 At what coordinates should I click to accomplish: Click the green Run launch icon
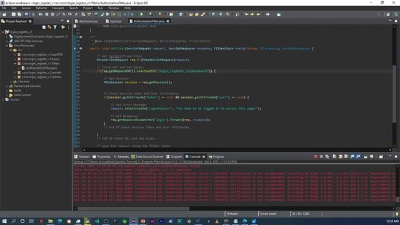click(x=141, y=14)
